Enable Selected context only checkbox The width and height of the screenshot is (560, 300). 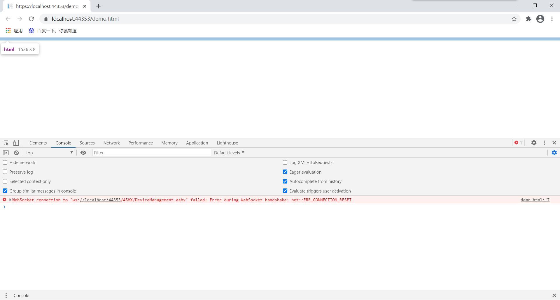[x=5, y=181]
